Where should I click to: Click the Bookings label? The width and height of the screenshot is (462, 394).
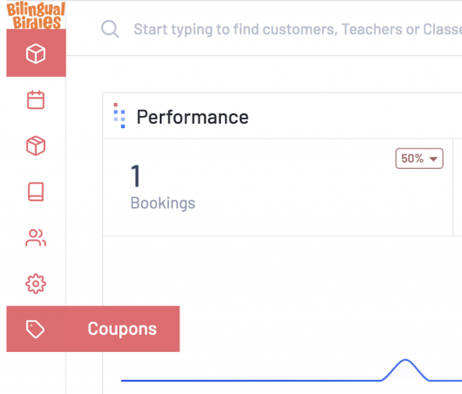[x=162, y=203]
